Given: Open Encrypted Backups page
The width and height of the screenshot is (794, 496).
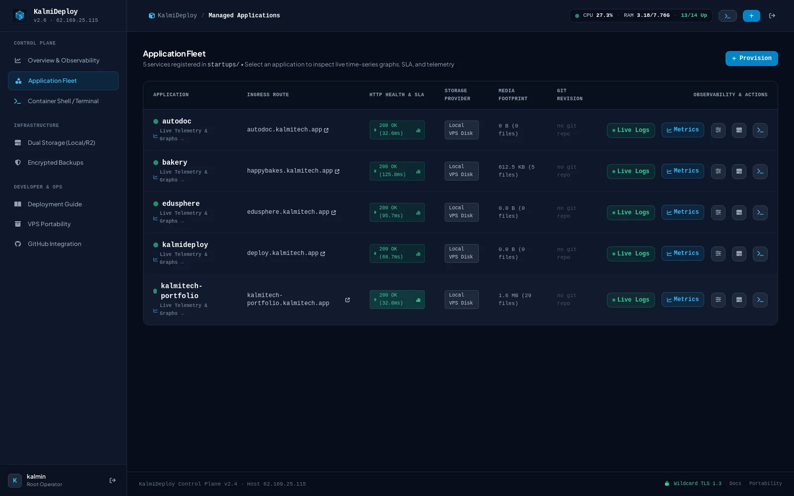Looking at the screenshot, I should pyautogui.click(x=63, y=163).
